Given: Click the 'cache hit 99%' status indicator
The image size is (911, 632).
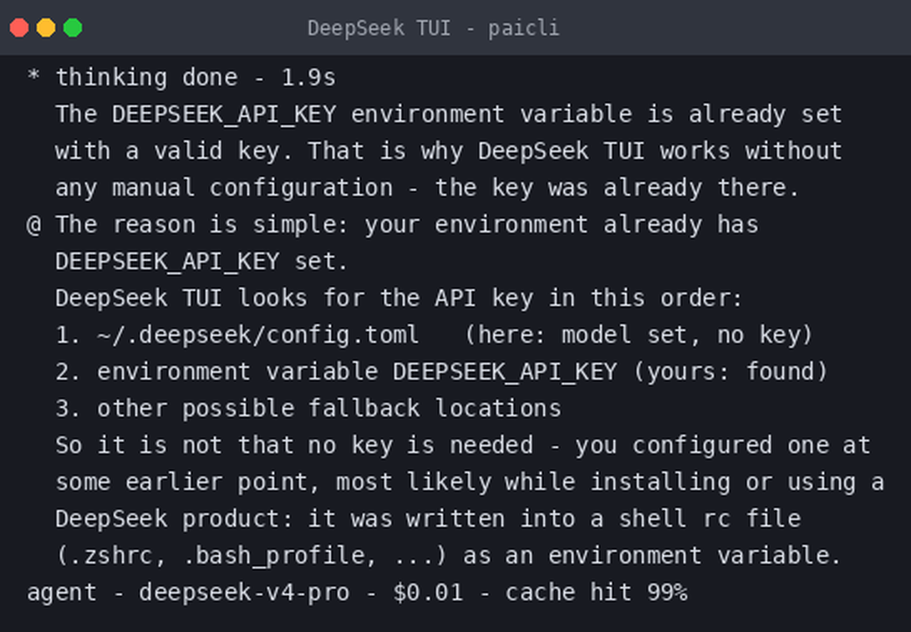Looking at the screenshot, I should pyautogui.click(x=597, y=593).
